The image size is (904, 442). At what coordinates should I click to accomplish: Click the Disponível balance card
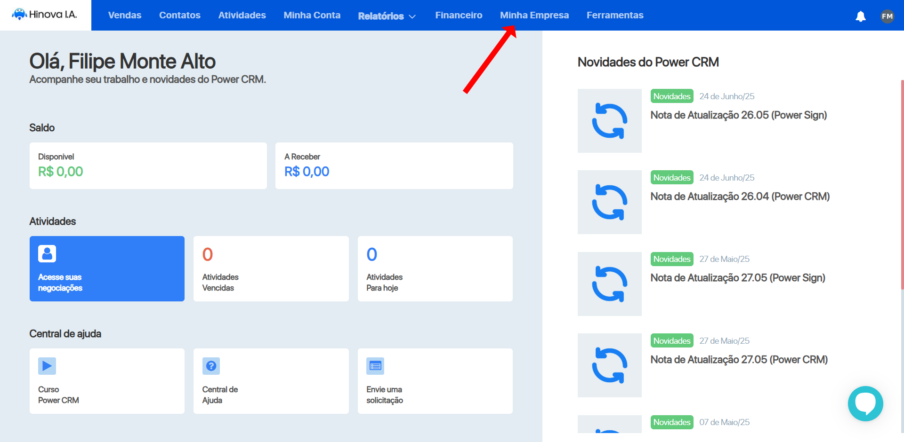coord(148,166)
